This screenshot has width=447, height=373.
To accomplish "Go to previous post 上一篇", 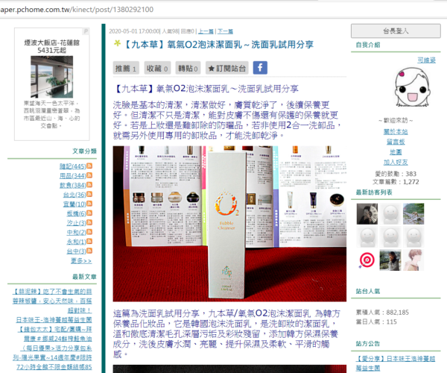I will (x=206, y=31).
